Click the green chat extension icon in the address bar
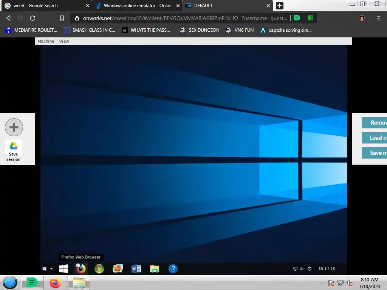Image resolution: width=387 pixels, height=290 pixels. click(297, 18)
